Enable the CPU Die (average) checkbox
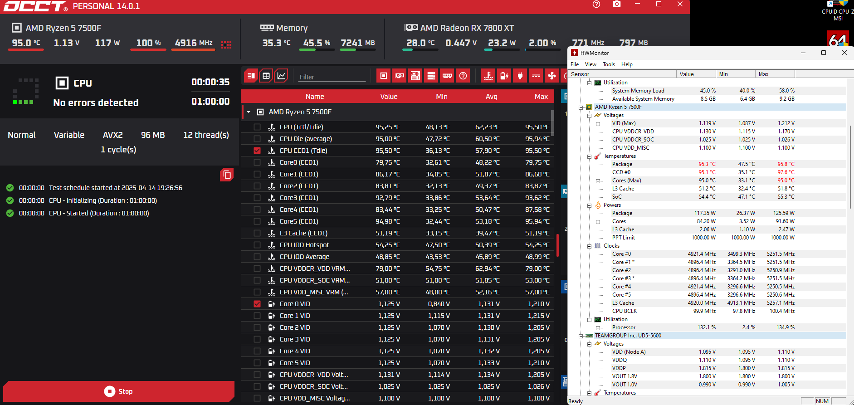Viewport: 854px width, 405px height. [257, 139]
